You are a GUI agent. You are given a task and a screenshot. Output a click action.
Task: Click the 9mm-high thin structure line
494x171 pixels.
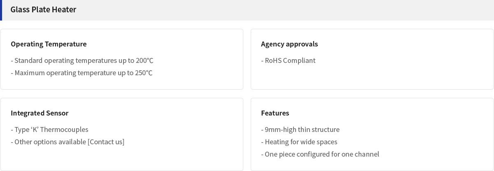click(x=300, y=129)
